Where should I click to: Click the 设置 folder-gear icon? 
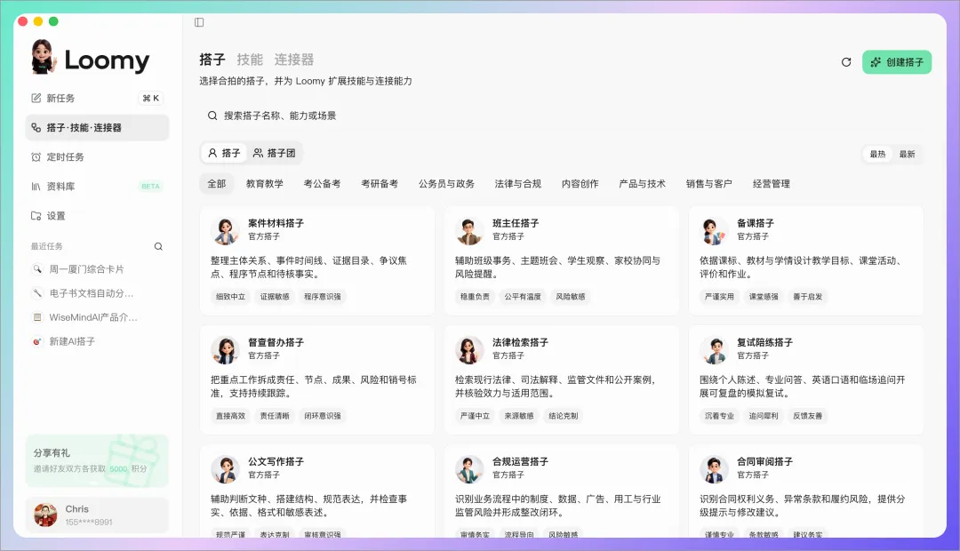(36, 215)
